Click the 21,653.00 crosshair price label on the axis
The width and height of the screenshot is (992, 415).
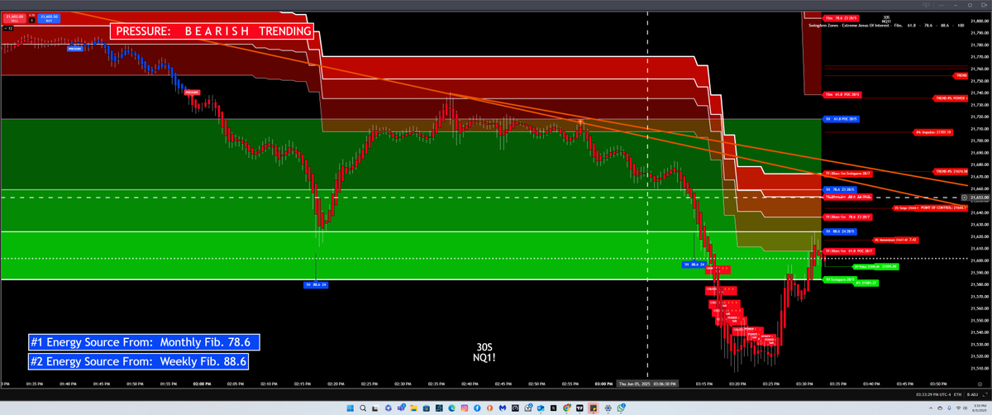click(980, 198)
